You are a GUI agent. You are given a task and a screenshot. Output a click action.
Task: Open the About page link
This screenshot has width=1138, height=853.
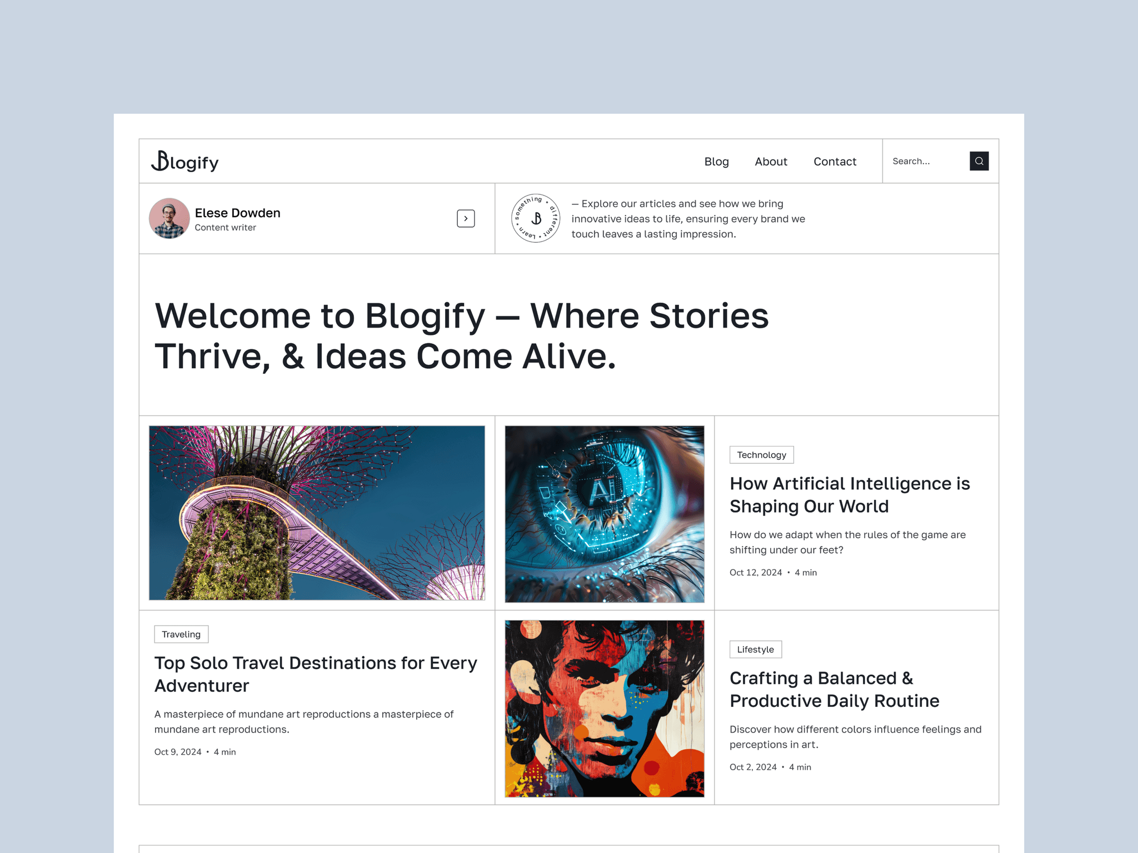(x=771, y=162)
